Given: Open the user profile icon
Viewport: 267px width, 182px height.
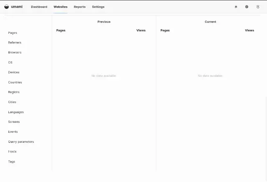Looking at the screenshot, I should click(x=258, y=7).
